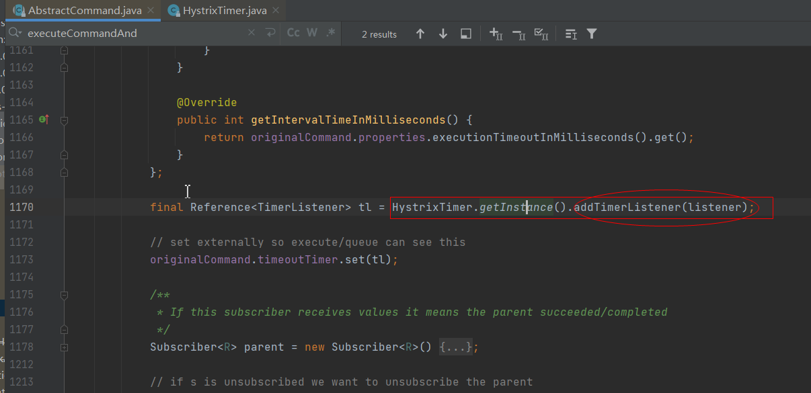Click the HystrixTimer class reference on line 1170
This screenshot has width=811, height=393.
432,207
